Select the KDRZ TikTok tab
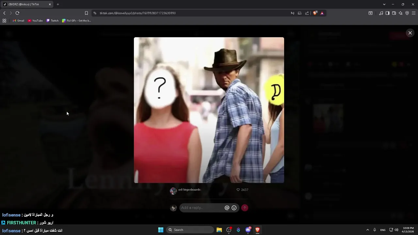This screenshot has height=235, width=418. pos(27,4)
